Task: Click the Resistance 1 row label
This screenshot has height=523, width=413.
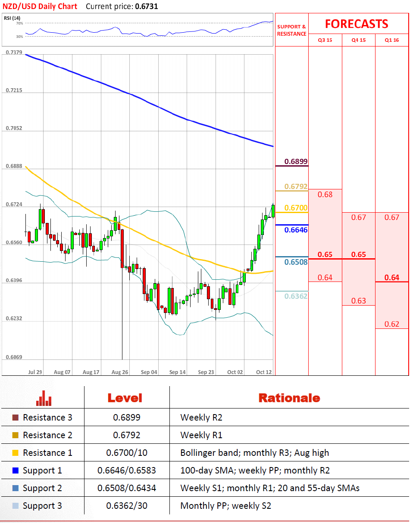Action: point(47,453)
